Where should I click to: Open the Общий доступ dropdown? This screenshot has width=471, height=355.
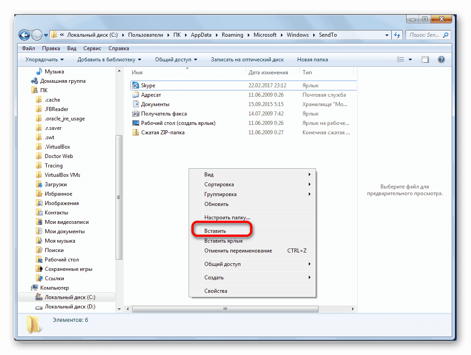(x=176, y=59)
